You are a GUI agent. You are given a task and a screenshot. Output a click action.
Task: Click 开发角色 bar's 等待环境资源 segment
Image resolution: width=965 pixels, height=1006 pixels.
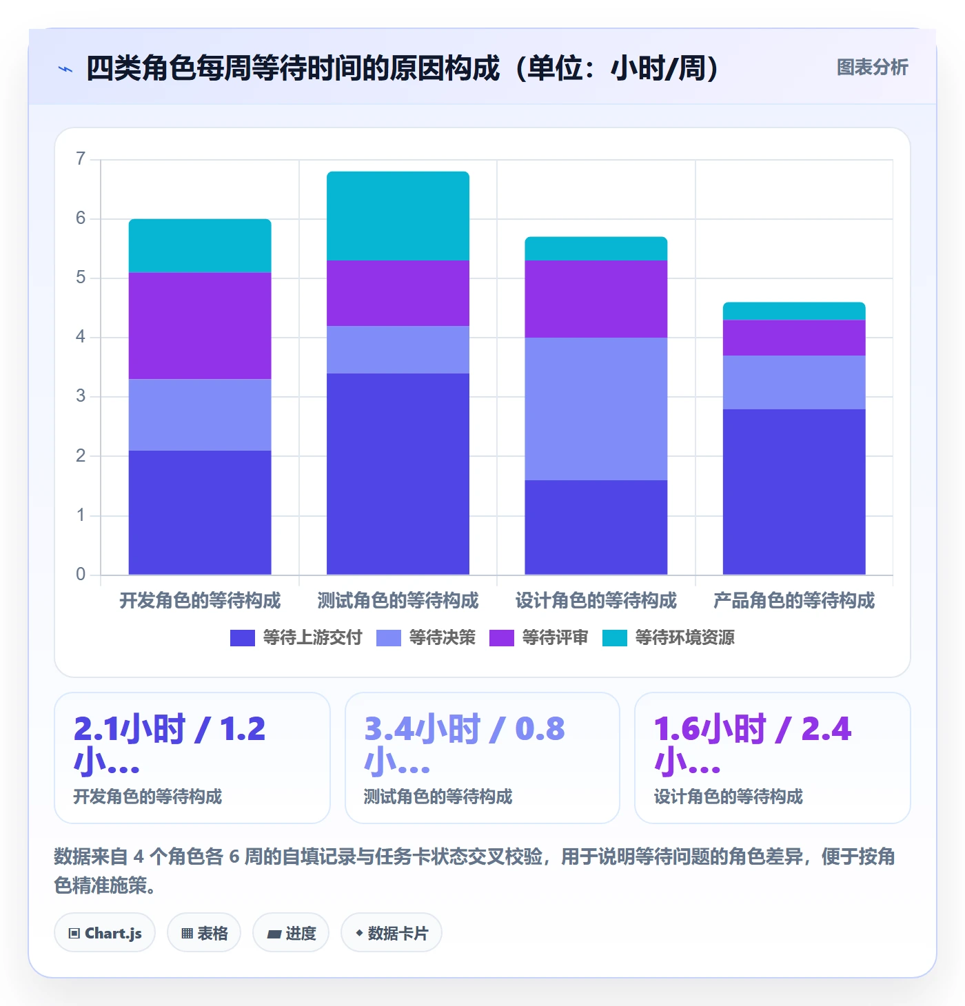(x=200, y=246)
